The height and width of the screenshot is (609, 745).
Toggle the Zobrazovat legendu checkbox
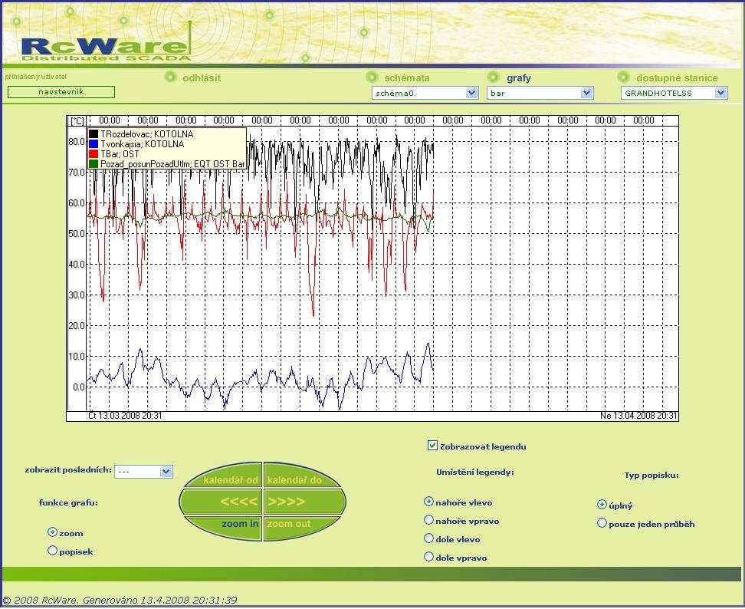(432, 446)
